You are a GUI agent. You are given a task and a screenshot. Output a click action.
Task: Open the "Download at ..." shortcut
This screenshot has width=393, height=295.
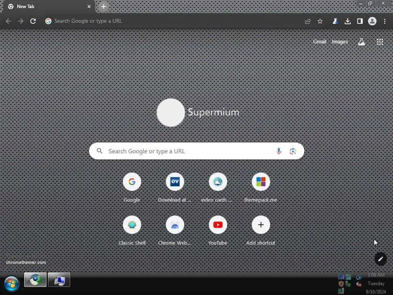point(175,187)
